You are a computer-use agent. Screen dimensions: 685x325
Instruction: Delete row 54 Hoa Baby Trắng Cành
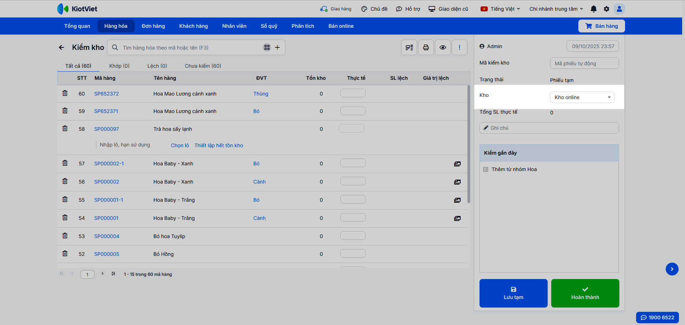pos(65,217)
